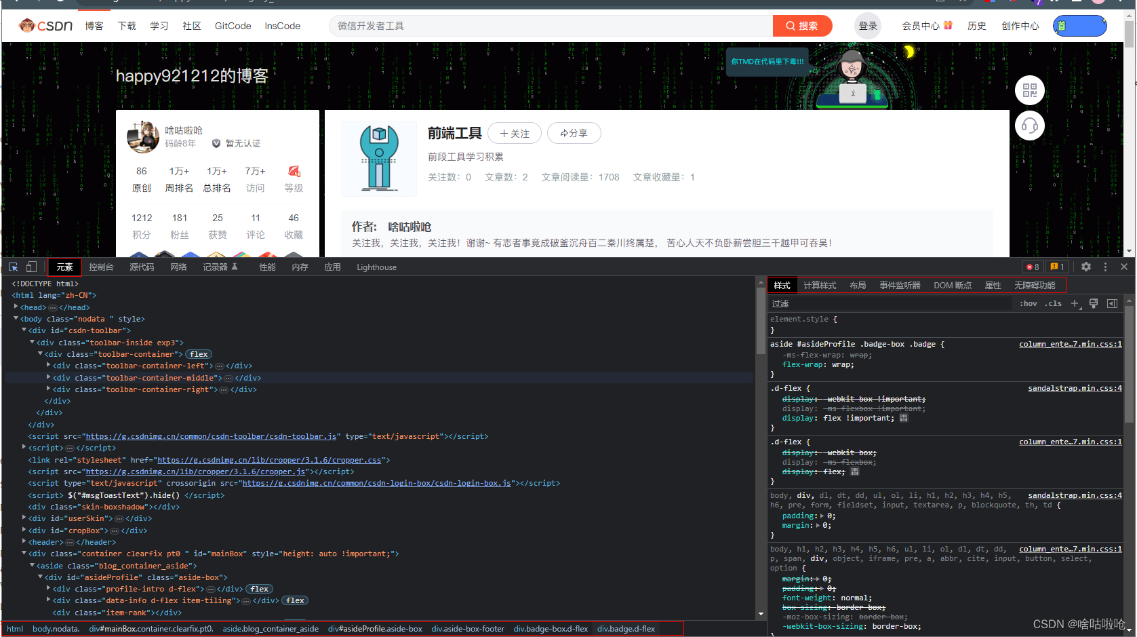The width and height of the screenshot is (1137, 637).
Task: Open flexbox editor icon after display: flex !important
Action: point(904,418)
